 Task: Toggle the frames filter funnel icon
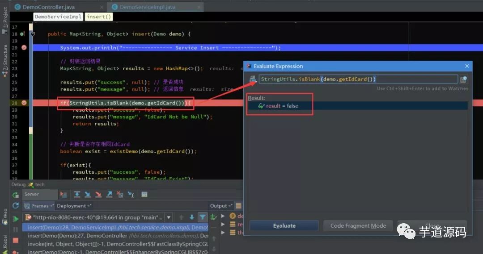(x=203, y=217)
